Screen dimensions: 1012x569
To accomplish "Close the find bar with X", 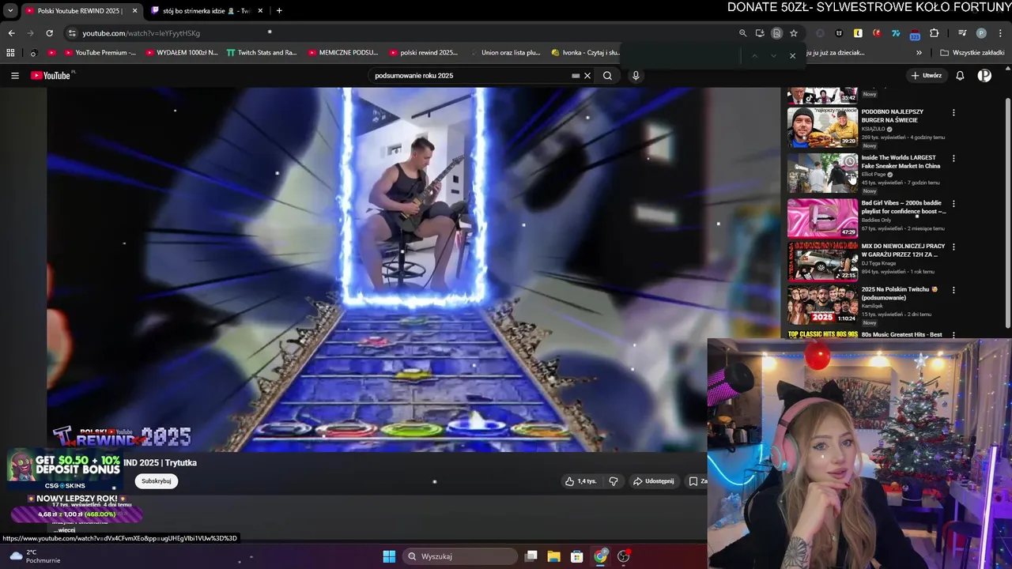I will [792, 55].
